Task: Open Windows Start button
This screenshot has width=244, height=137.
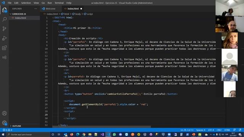Action: click(3, 134)
